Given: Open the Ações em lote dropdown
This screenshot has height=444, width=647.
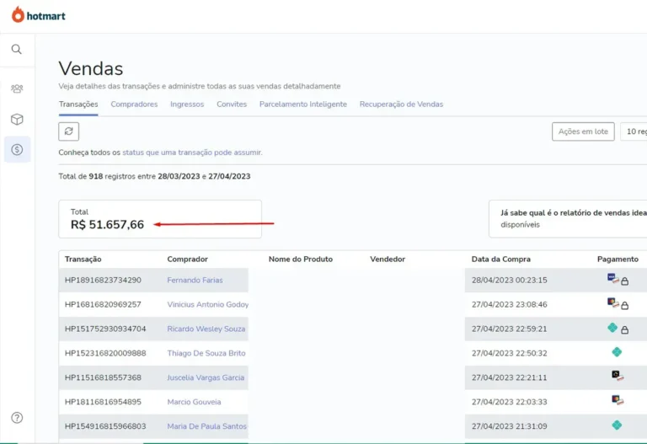Looking at the screenshot, I should [x=583, y=131].
